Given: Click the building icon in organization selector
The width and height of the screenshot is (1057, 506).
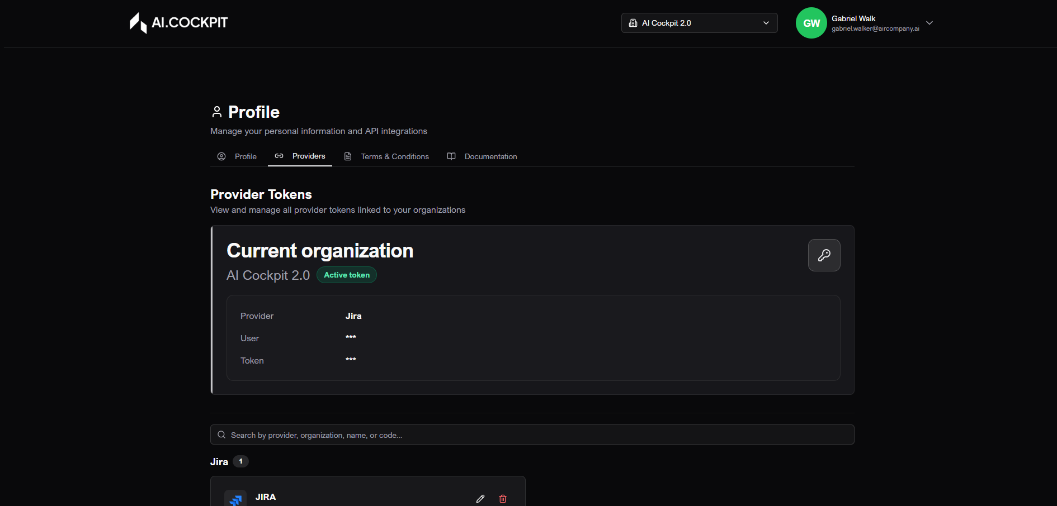Looking at the screenshot, I should click(x=633, y=23).
